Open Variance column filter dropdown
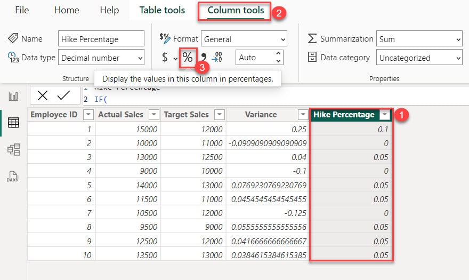This screenshot has height=280, width=469. point(303,114)
